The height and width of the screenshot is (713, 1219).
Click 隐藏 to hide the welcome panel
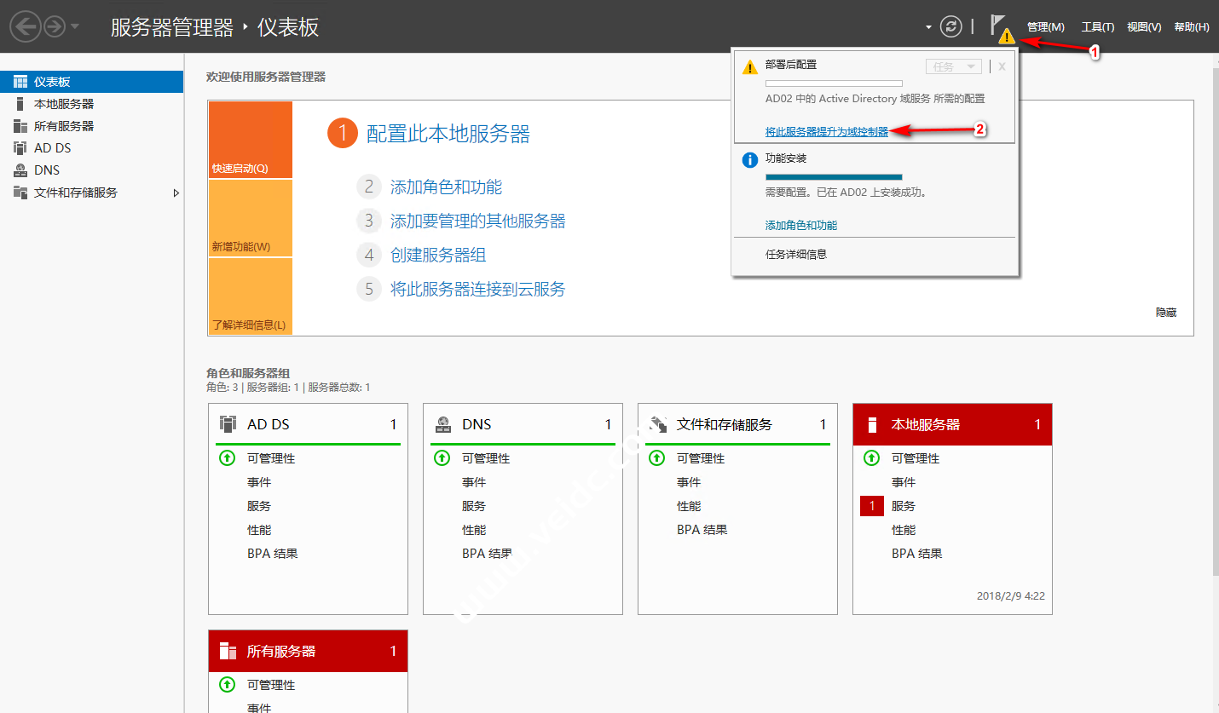[1165, 313]
